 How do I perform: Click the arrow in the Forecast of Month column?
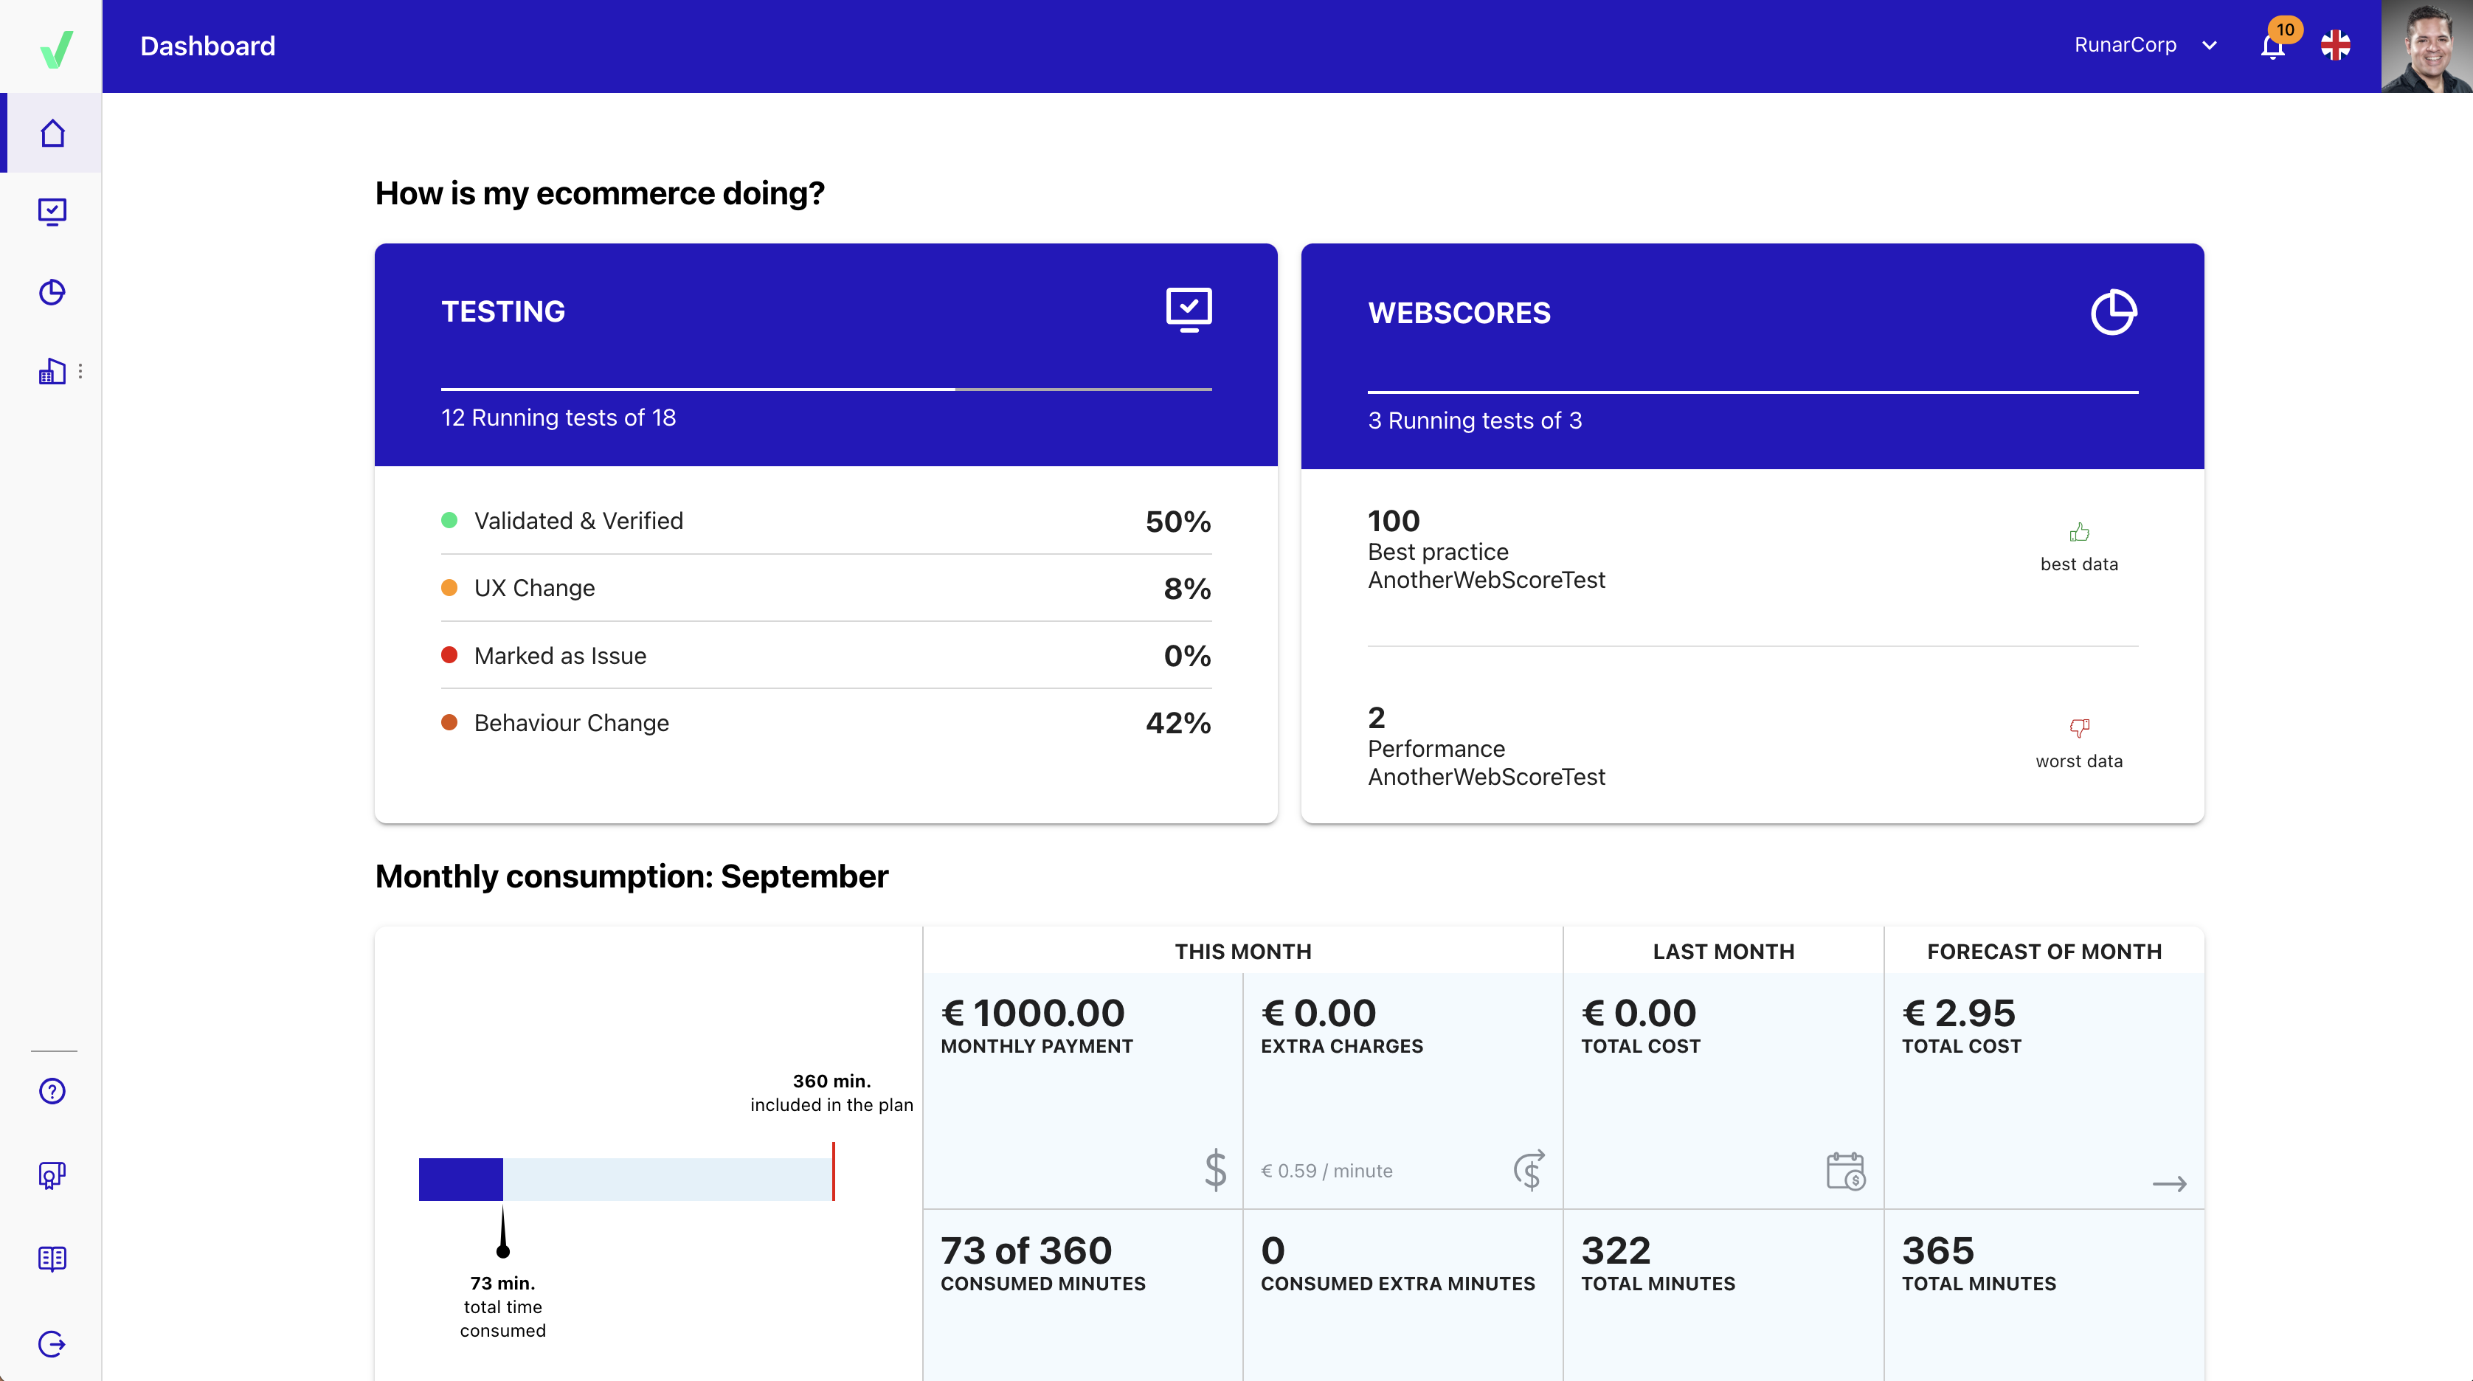(x=2169, y=1183)
